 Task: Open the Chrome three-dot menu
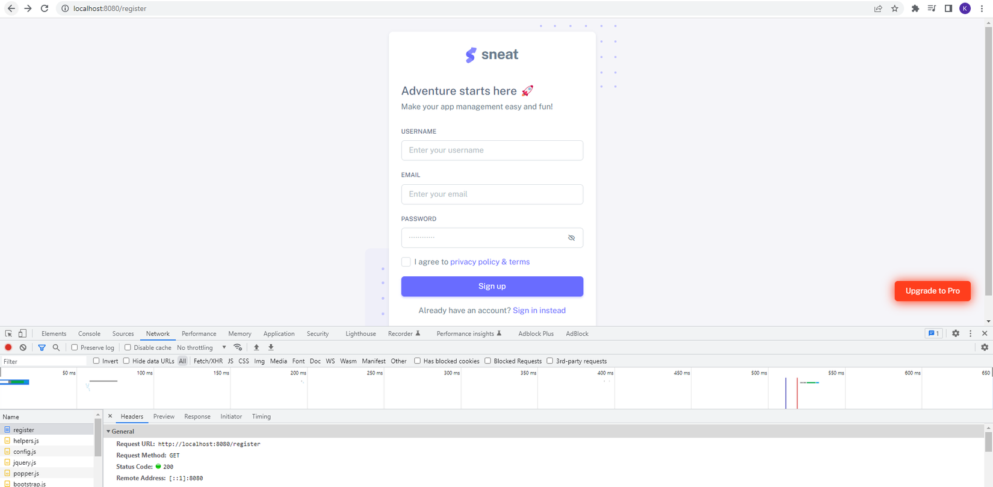click(982, 8)
